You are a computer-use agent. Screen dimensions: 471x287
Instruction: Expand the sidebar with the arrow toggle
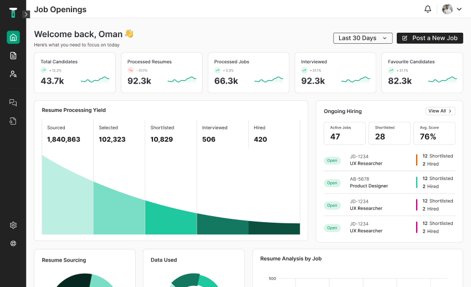[x=26, y=14]
